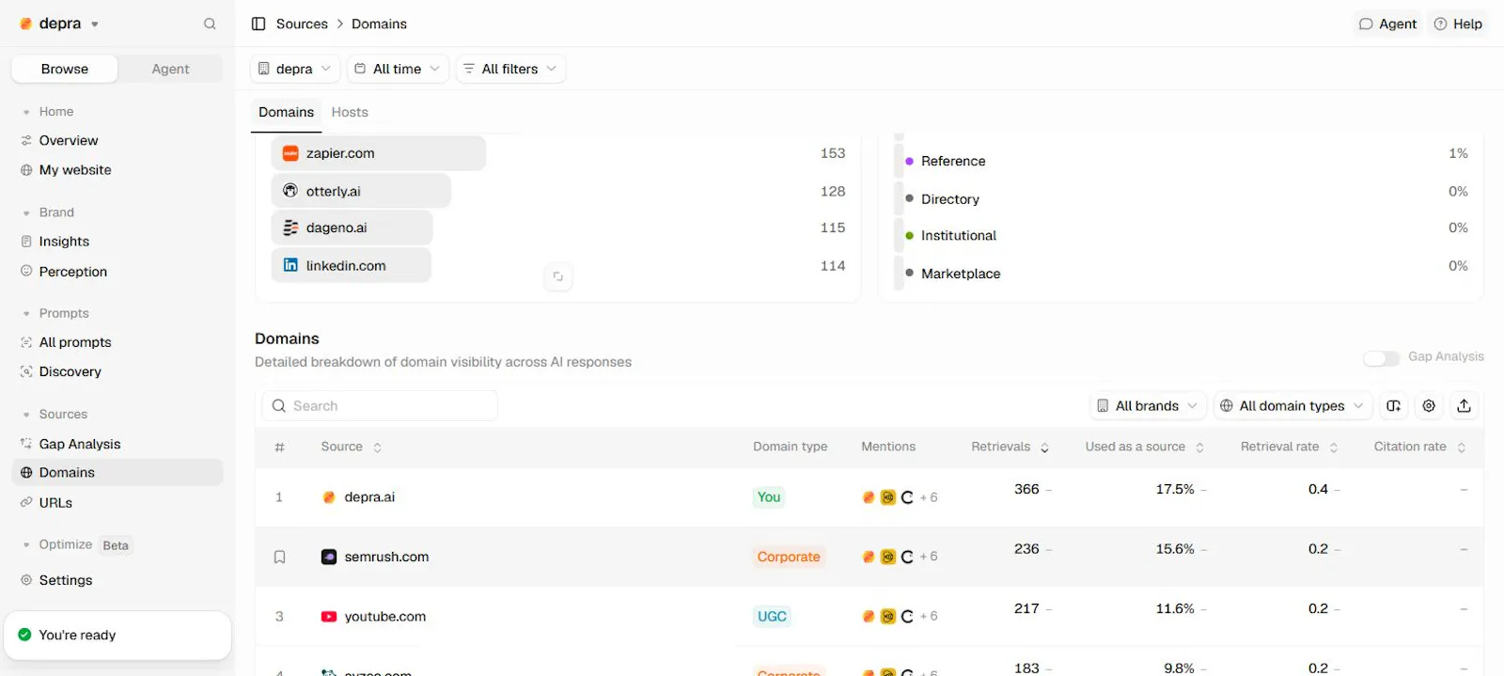Click the You're ready status card
The image size is (1504, 676).
[117, 636]
